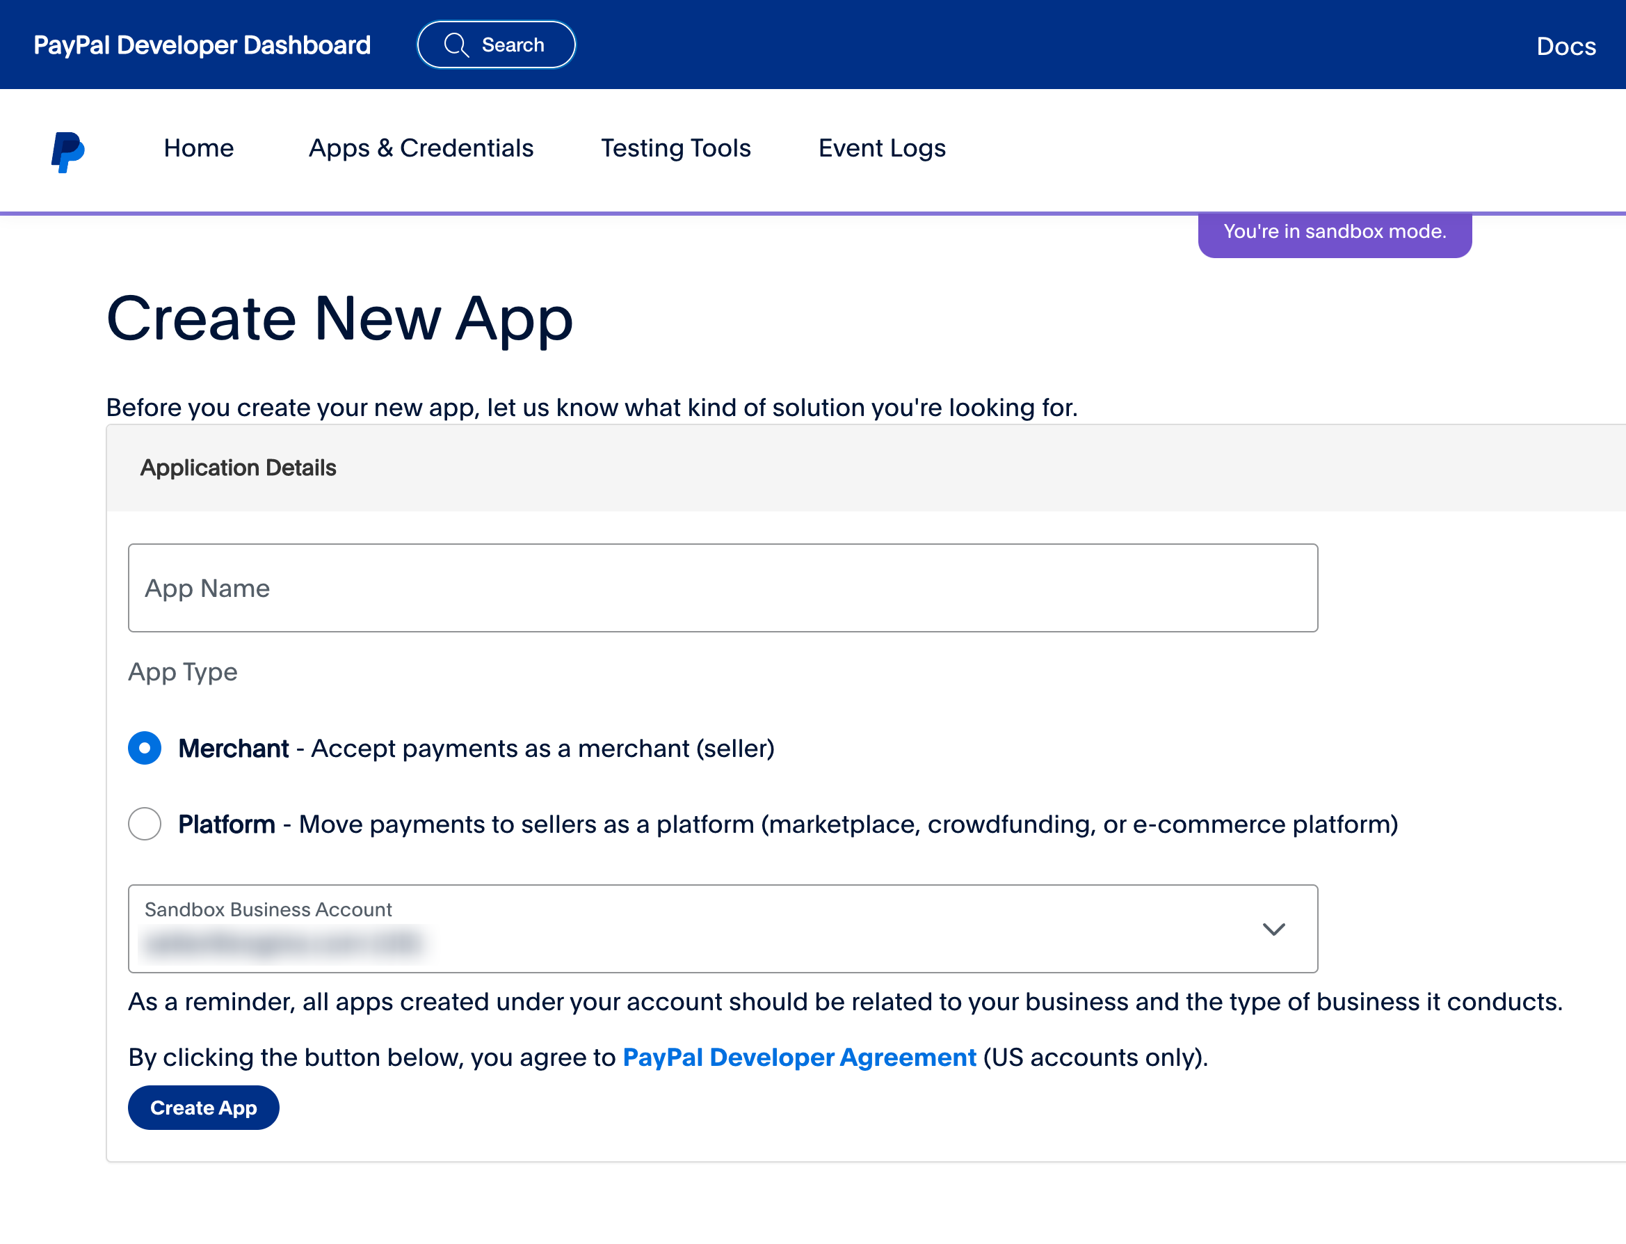Open the PayPal Developer Agreement link
The height and width of the screenshot is (1244, 1626).
click(x=798, y=1058)
